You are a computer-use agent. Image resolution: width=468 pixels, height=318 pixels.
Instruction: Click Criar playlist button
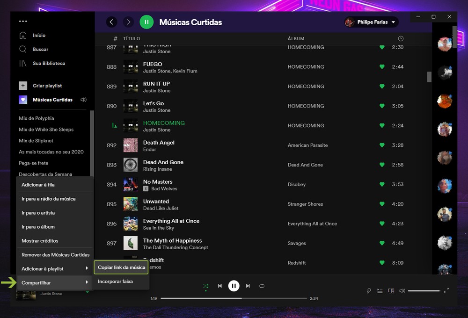click(47, 86)
